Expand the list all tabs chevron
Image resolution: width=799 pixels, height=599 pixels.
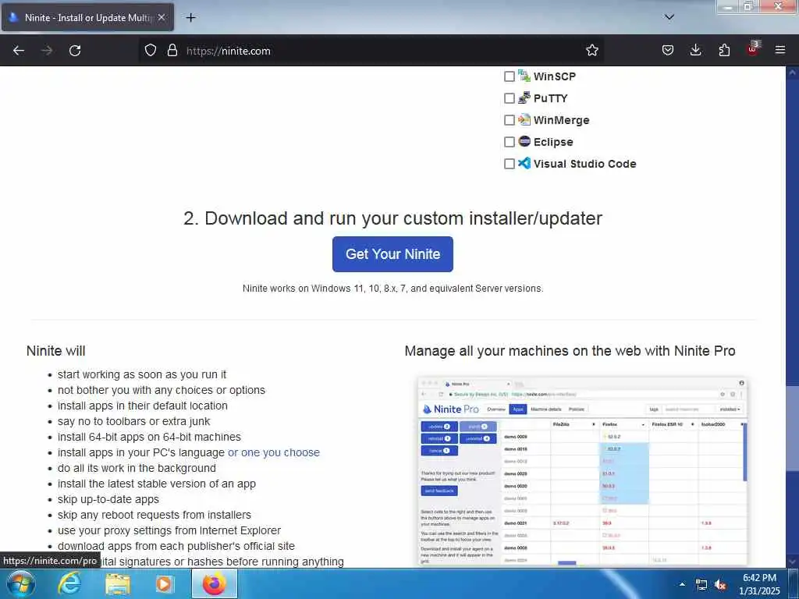click(x=669, y=17)
